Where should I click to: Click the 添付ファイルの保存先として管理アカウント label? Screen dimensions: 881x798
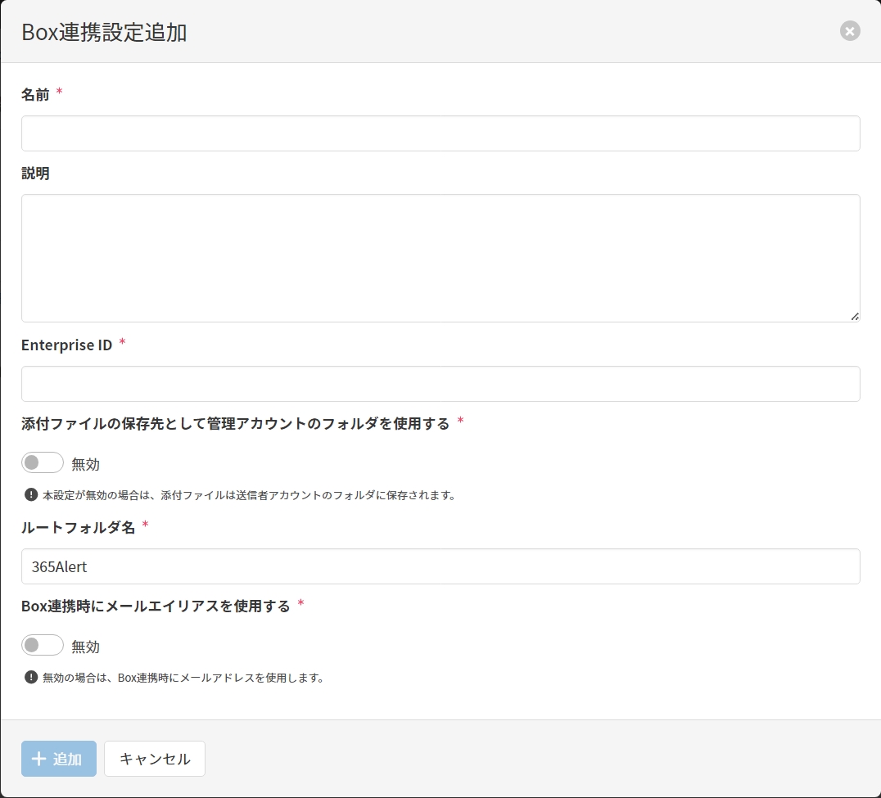[x=235, y=423]
